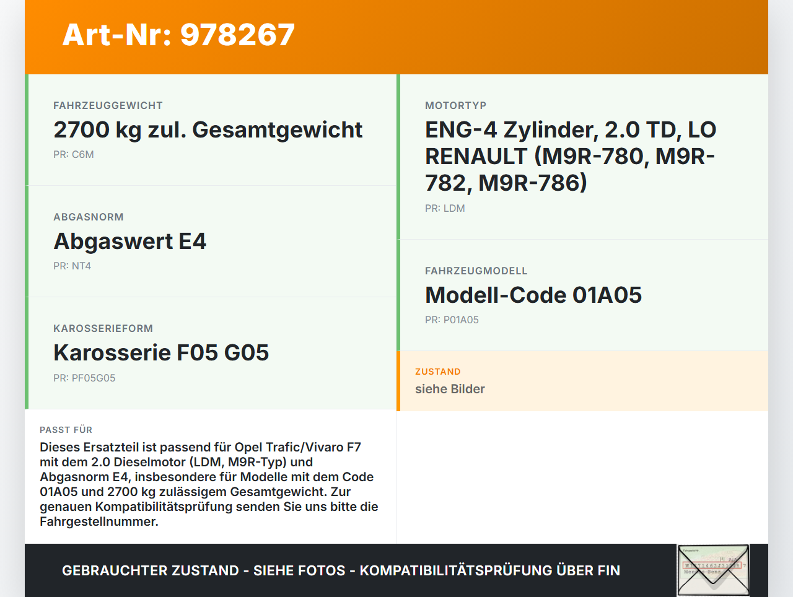793x597 pixels.
Task: Click the MOTORTYP card
Action: point(582,156)
